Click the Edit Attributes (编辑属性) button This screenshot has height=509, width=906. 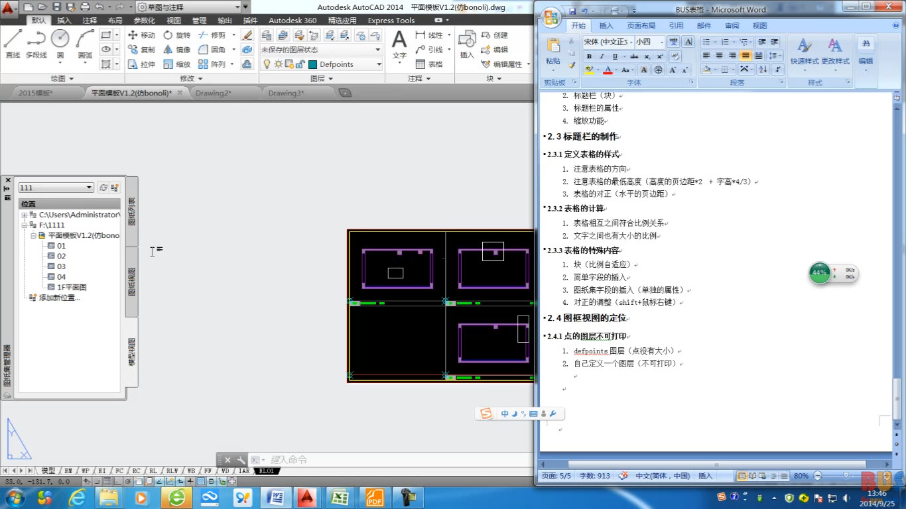tap(501, 64)
